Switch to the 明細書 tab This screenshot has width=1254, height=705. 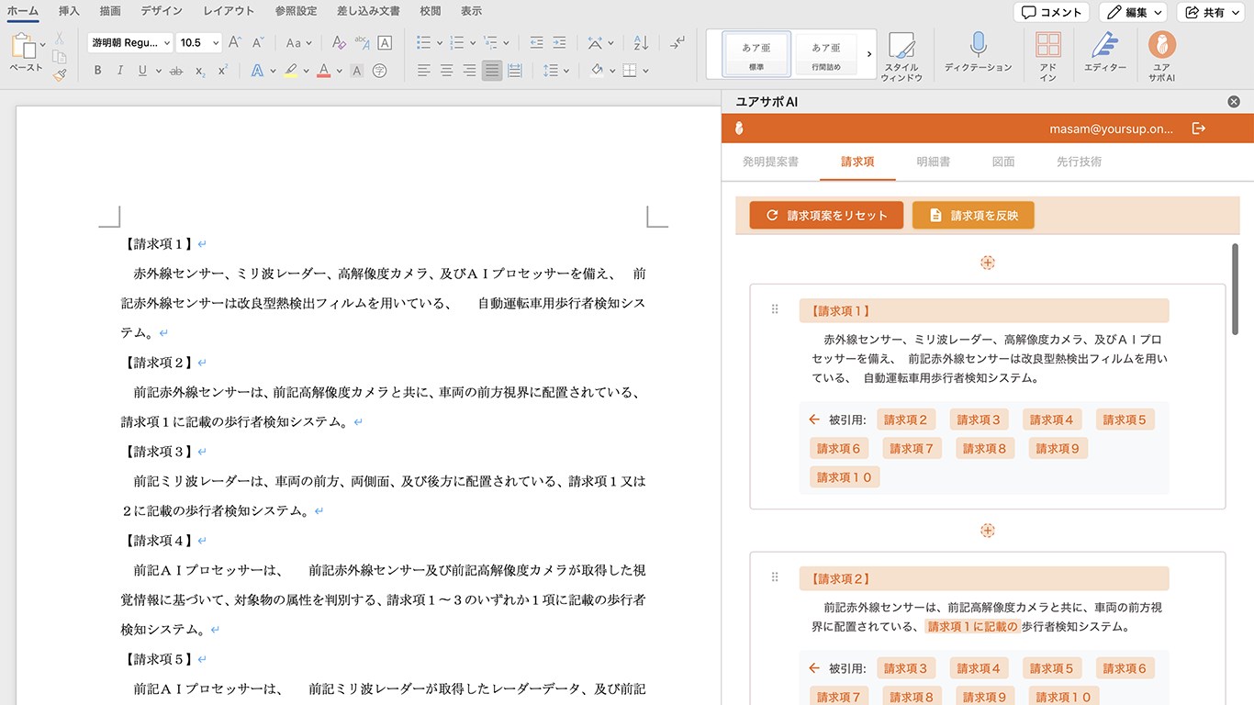click(933, 162)
